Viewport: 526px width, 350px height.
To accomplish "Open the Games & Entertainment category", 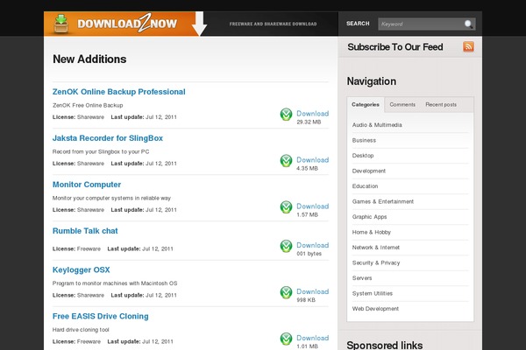I will pos(383,201).
